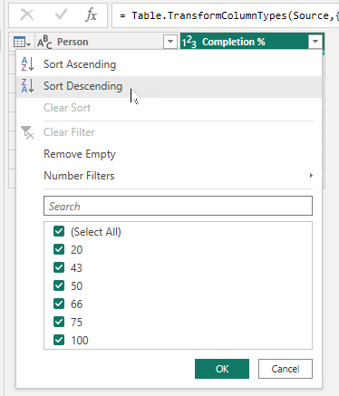The height and width of the screenshot is (396, 339).
Task: Uncheck the value 50 checkbox
Action: 59,286
